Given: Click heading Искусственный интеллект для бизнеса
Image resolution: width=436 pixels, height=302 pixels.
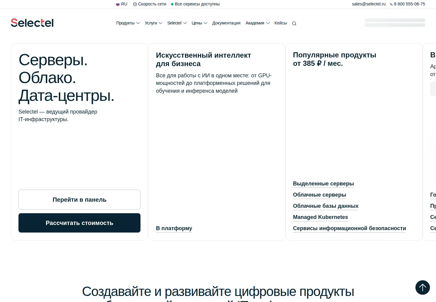Looking at the screenshot, I should pyautogui.click(x=203, y=59).
